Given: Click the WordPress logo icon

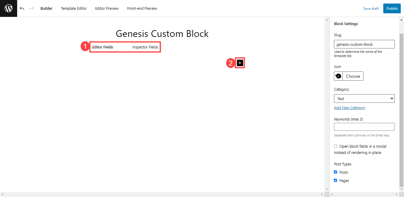Looking at the screenshot, I should [8, 8].
